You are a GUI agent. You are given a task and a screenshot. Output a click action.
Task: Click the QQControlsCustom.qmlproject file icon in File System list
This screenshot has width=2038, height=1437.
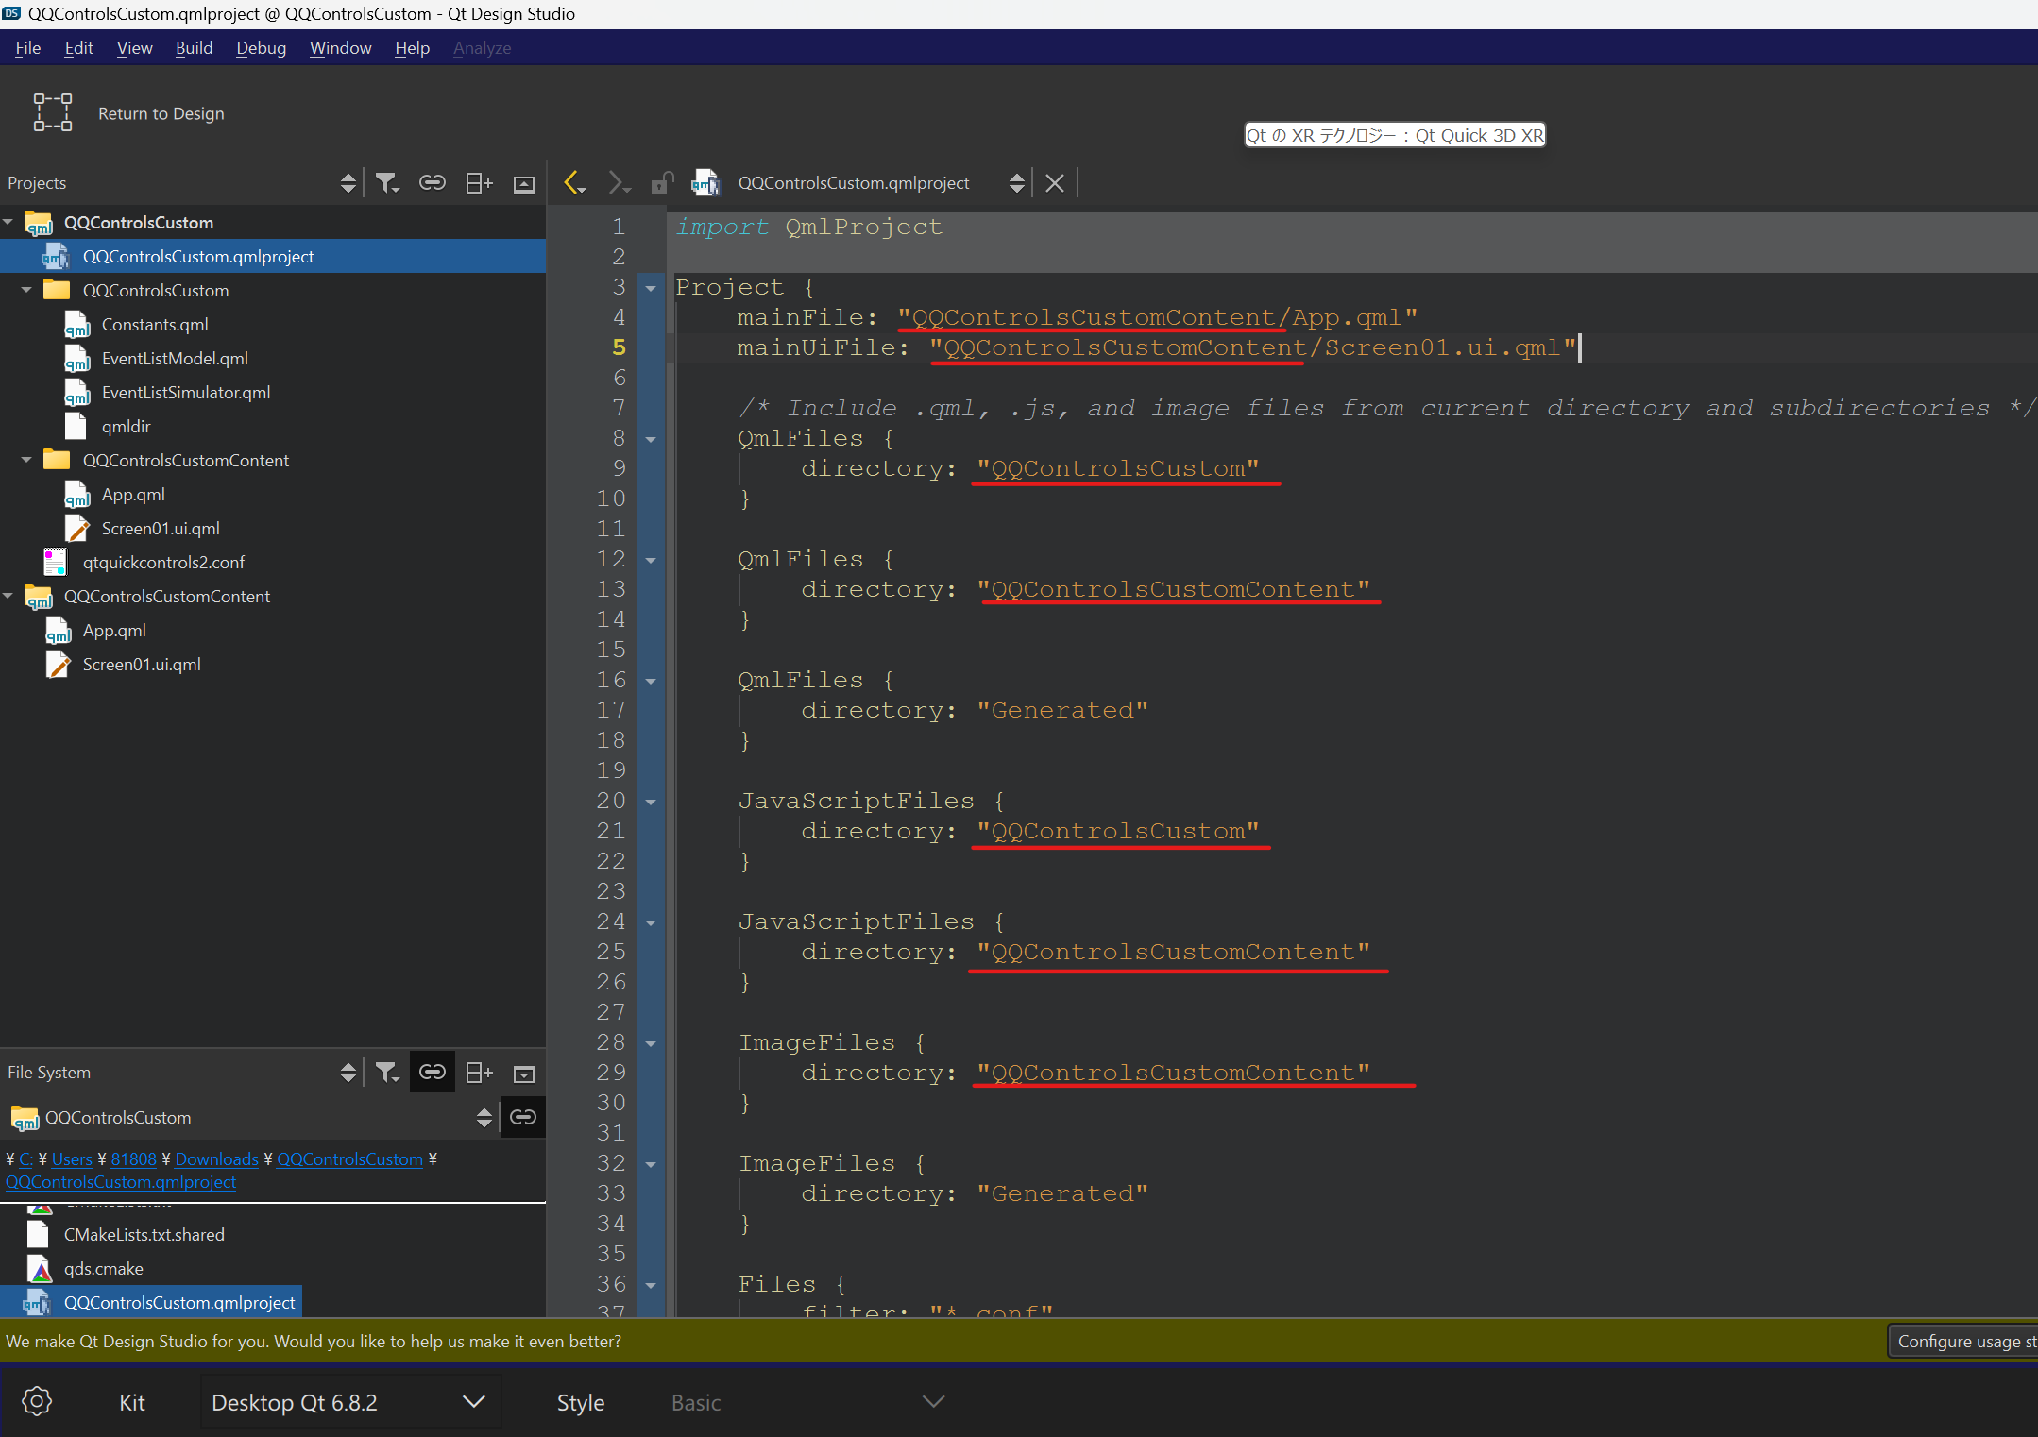37,1302
